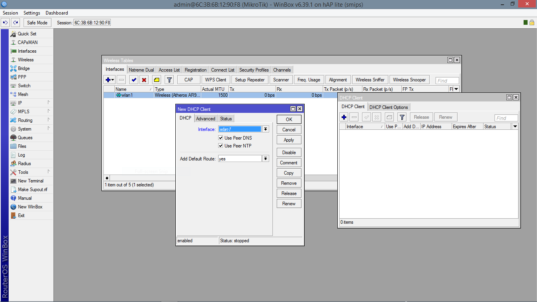This screenshot has height=302, width=537.
Task: Launch New WinBox
Action: click(31, 207)
